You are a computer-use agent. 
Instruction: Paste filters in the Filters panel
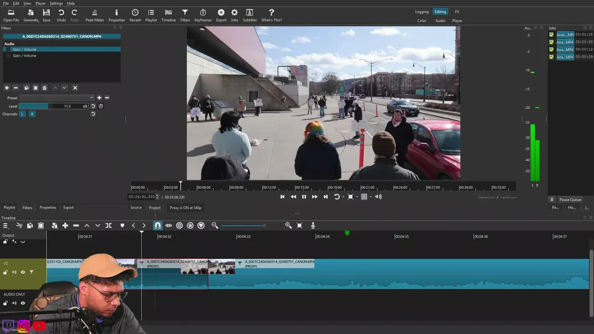(35, 88)
